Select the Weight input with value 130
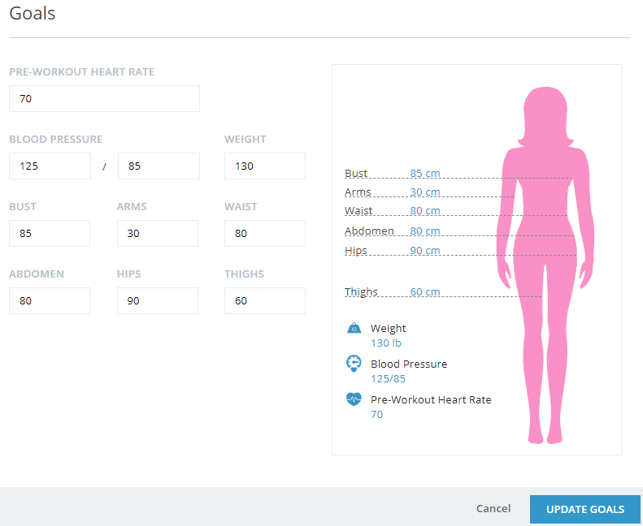Viewport: 643px width, 526px height. (x=265, y=166)
